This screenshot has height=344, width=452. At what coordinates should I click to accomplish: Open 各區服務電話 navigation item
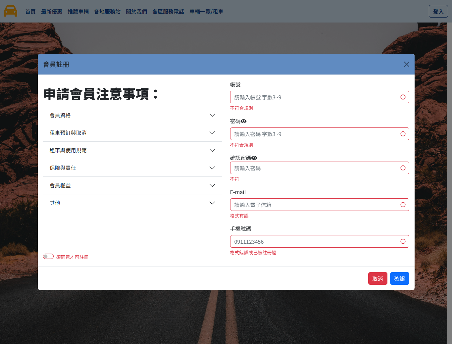(x=168, y=12)
